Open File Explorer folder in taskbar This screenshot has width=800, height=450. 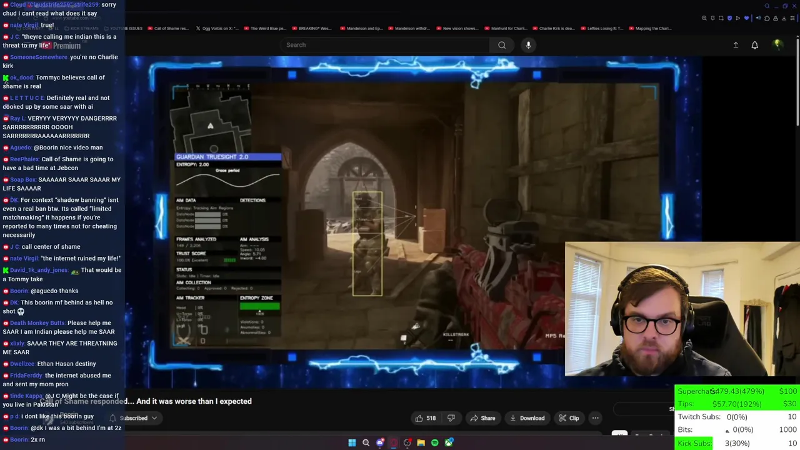tap(421, 442)
